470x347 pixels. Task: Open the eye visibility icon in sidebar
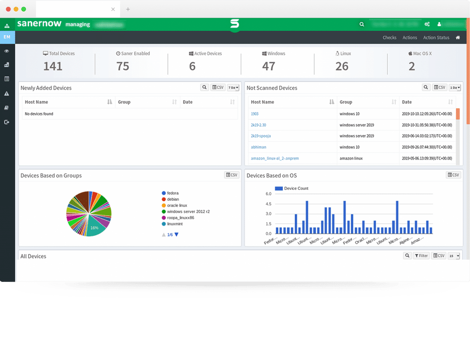[x=6, y=51]
